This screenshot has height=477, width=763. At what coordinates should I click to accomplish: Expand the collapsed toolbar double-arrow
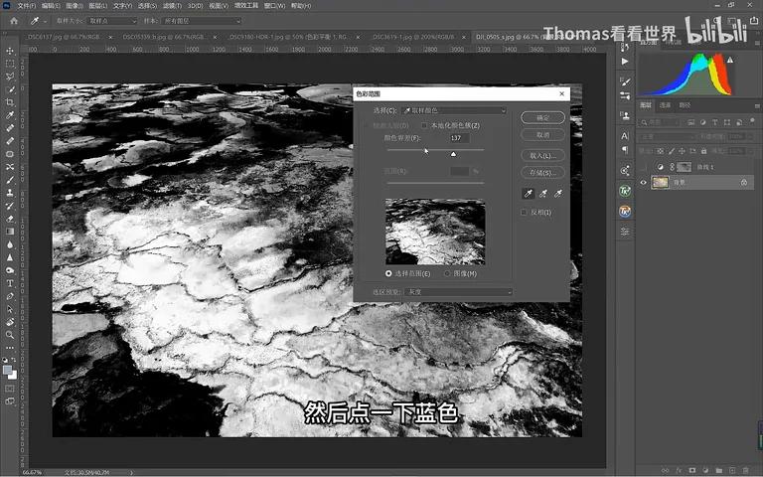pos(5,33)
